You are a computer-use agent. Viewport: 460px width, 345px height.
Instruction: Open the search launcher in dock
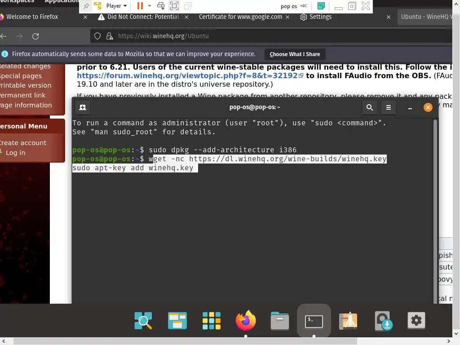pos(143,321)
